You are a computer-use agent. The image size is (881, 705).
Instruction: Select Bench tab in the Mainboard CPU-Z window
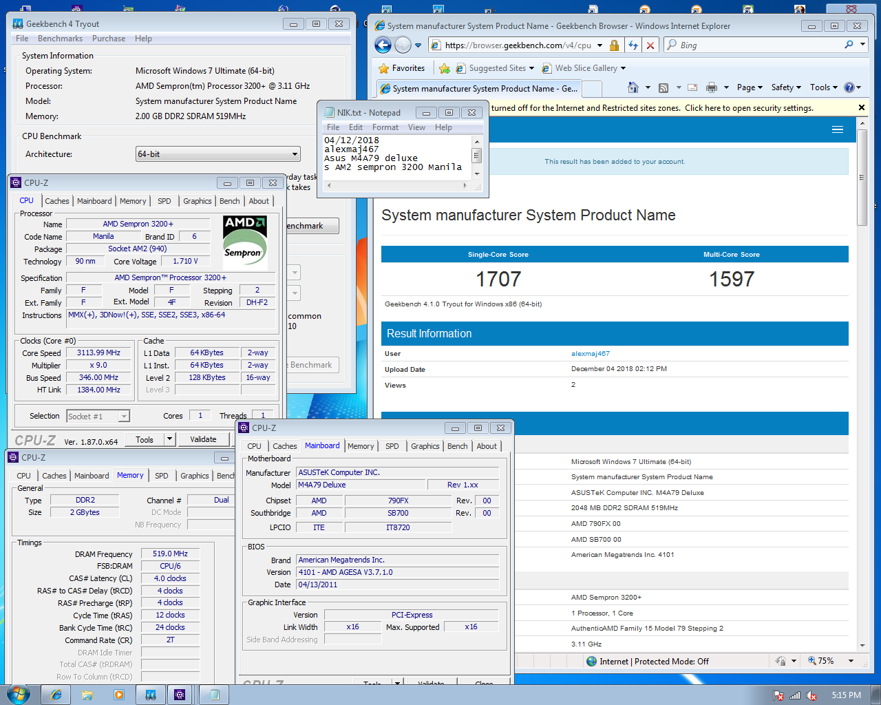pos(457,446)
